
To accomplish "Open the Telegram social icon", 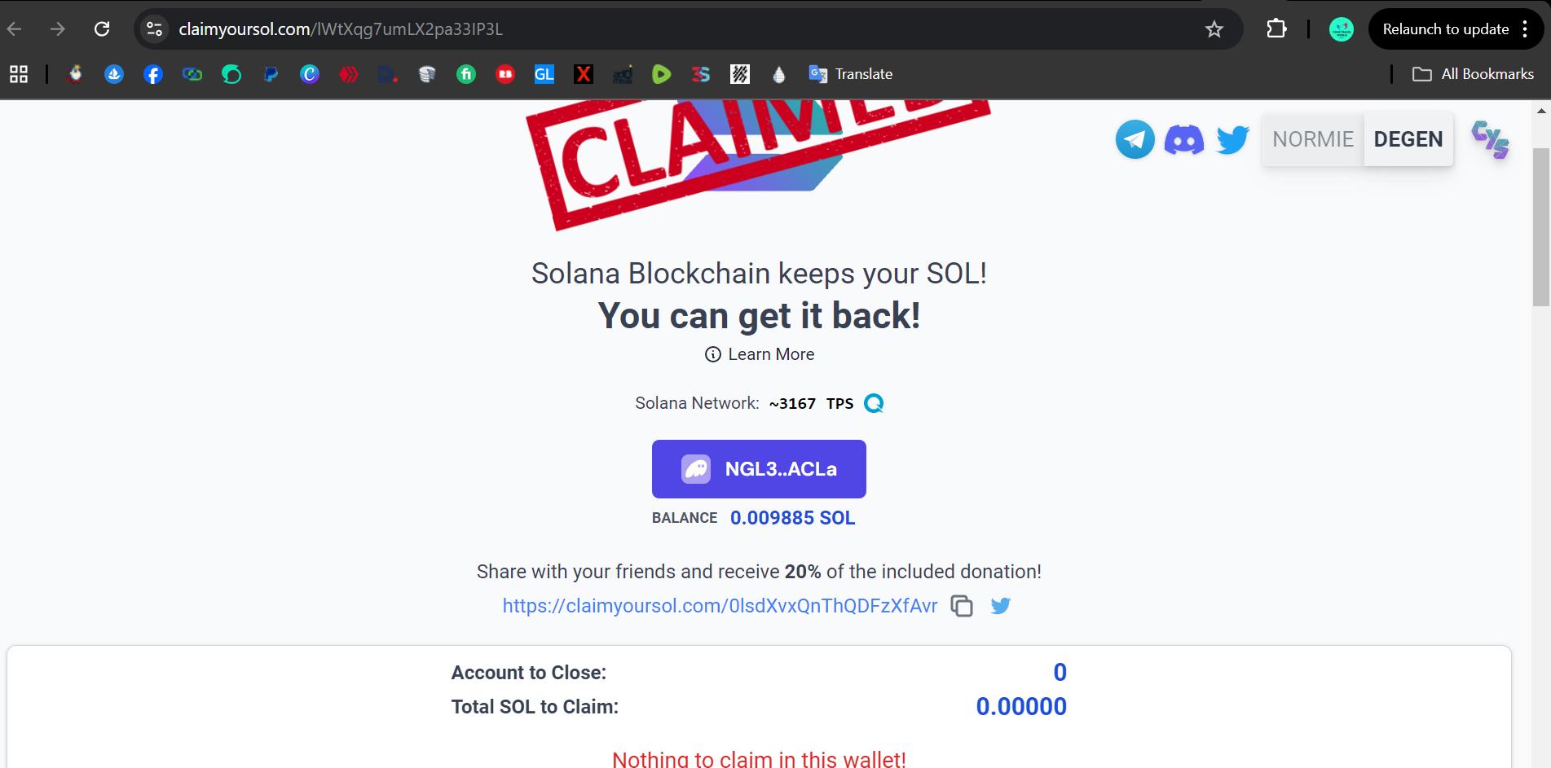I will (1135, 139).
